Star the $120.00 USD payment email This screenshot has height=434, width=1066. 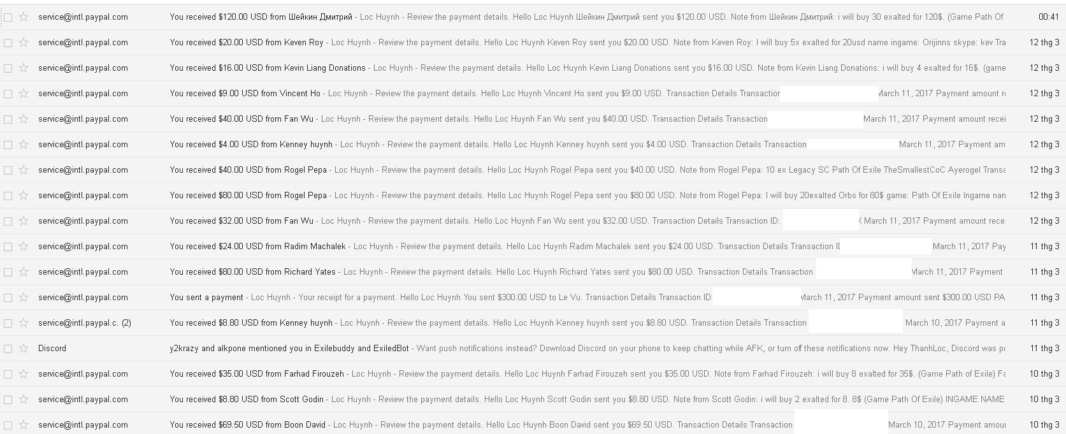tap(24, 17)
